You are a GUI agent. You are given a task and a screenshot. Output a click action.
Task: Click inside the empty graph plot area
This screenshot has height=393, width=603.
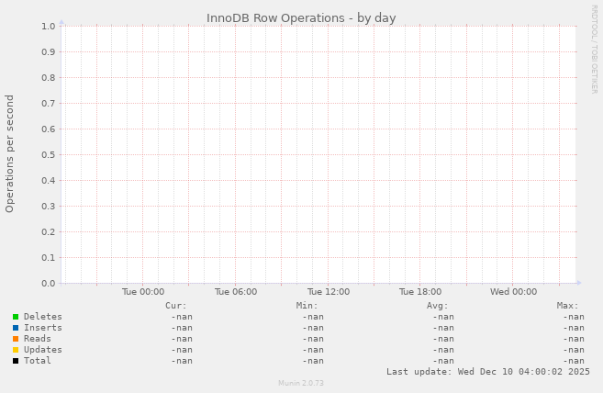pyautogui.click(x=319, y=154)
